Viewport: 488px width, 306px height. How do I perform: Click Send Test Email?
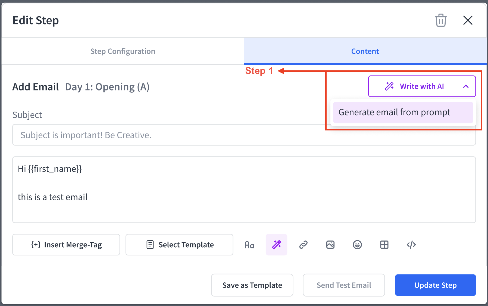(344, 285)
